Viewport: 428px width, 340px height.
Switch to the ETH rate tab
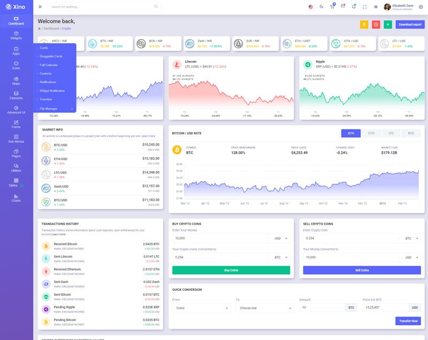[371, 133]
